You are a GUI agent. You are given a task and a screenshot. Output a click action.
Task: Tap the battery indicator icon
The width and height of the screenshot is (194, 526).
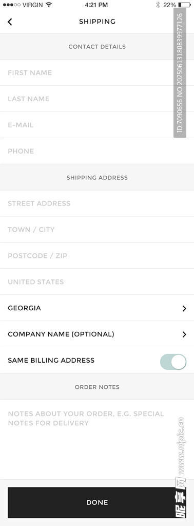185,5
